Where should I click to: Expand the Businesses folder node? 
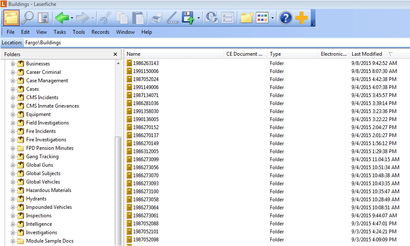(x=13, y=64)
